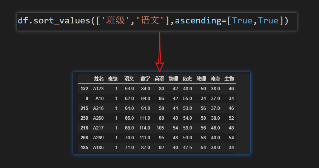Click 数学 score 84.0 in row A123
This screenshot has width=319, height=168.
pyautogui.click(x=146, y=89)
